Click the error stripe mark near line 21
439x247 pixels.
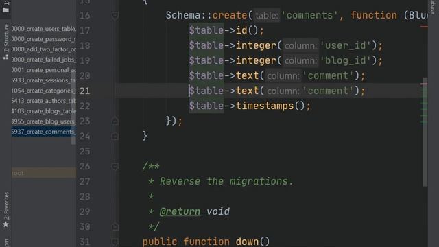click(424, 84)
